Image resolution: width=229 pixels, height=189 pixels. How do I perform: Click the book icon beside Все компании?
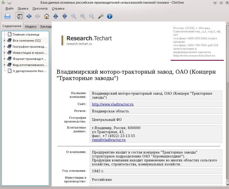click(x=10, y=40)
